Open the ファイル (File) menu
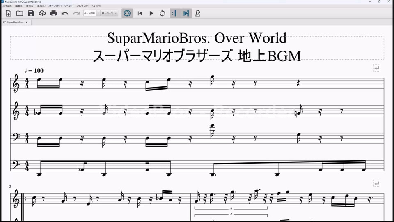394x222 pixels. pyautogui.click(x=7, y=5)
